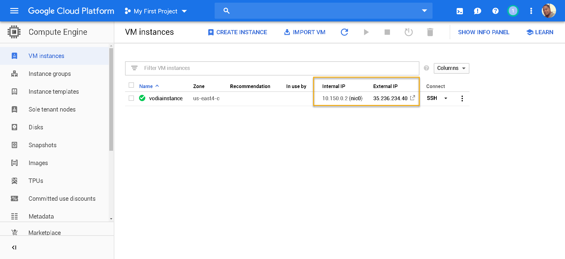
Task: Expand the SSH options dropdown arrow
Action: 446,98
